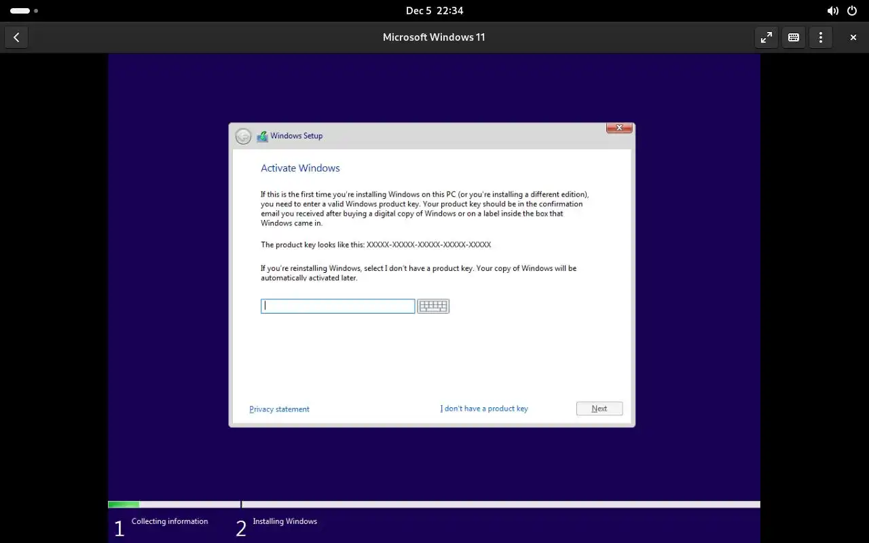Click the Installing Windows step label
This screenshot has height=543, width=869.
pos(284,521)
